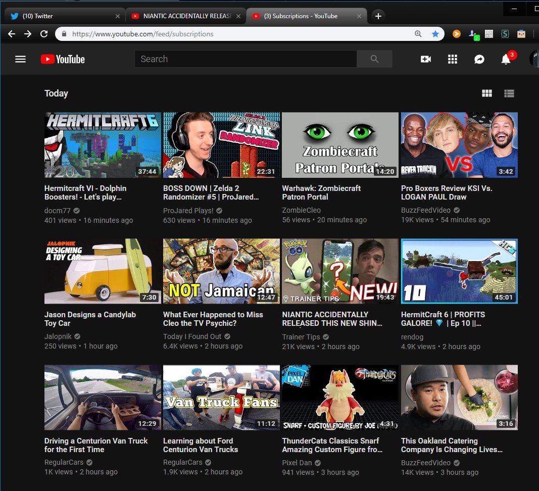Minimize the browser window

[x=514, y=9]
